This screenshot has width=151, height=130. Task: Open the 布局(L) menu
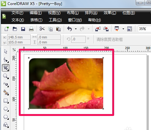pyautogui.click(x=73, y=13)
